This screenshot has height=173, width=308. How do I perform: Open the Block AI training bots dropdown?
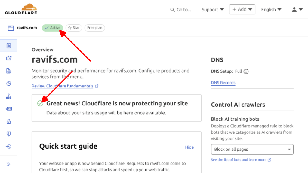(252, 149)
